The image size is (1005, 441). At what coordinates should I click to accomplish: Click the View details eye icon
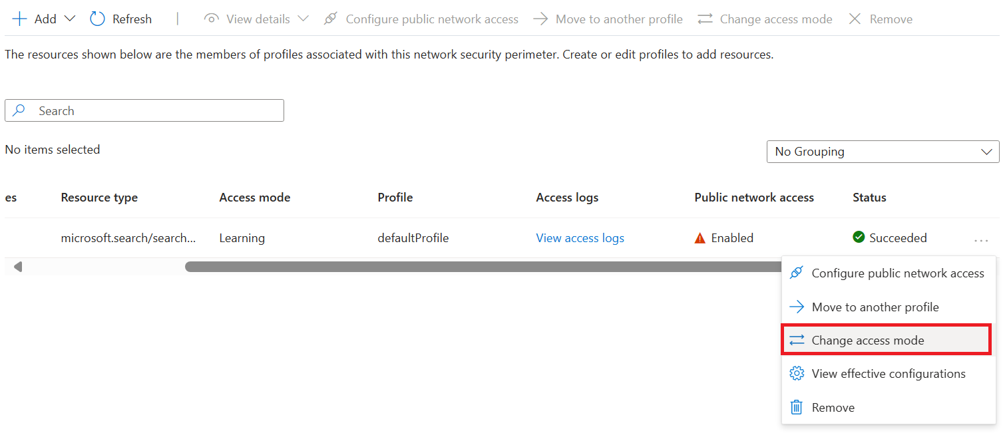tap(211, 19)
